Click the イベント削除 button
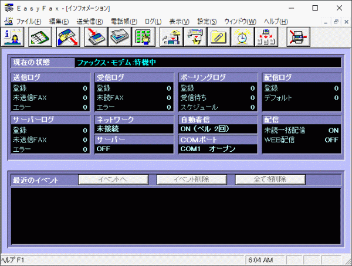Image resolution: width=352 pixels, height=266 pixels. tap(192, 180)
